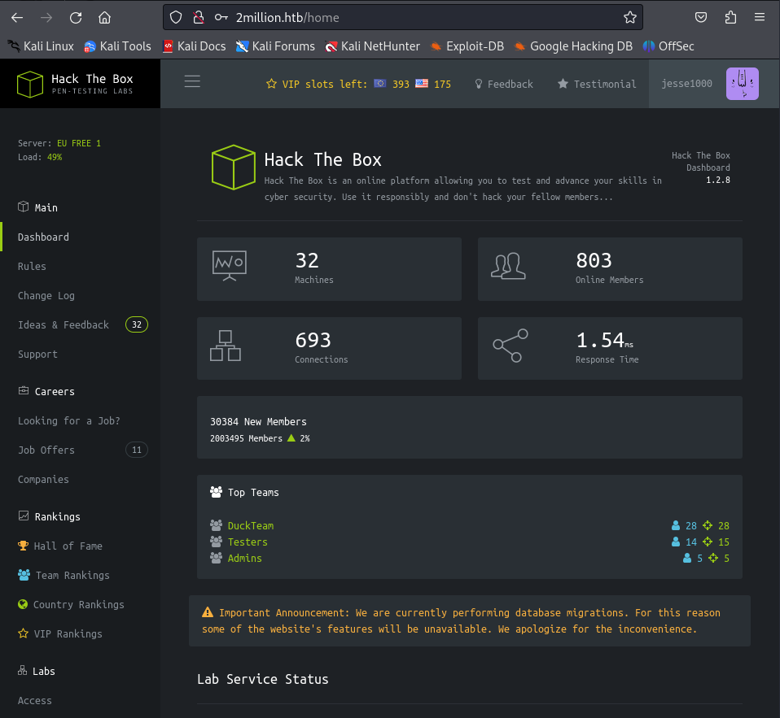Screen dimensions: 780x718
Task: Open the Testimonial star section
Action: [x=595, y=84]
